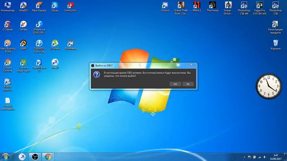Select the Vegas Pro 13.0 shortcut
The height and width of the screenshot is (161, 287).
(x=260, y=8)
